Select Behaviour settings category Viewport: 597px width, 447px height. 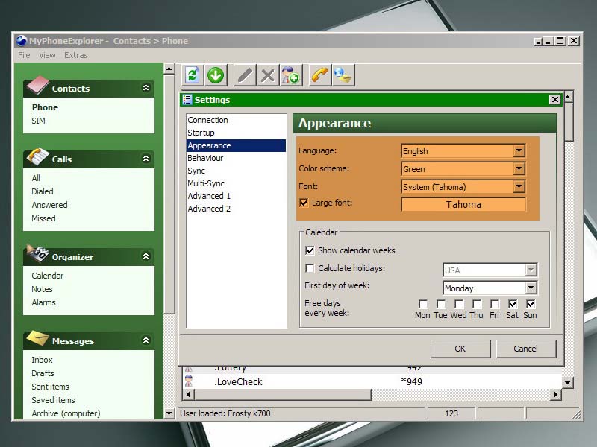236,158
